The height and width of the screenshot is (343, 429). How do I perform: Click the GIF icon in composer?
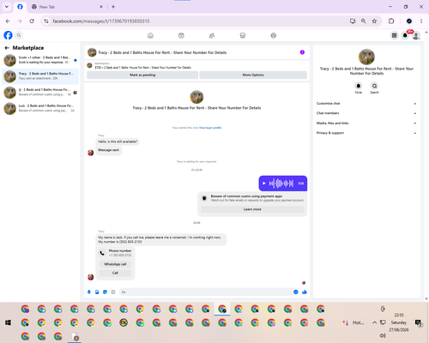[113, 292]
